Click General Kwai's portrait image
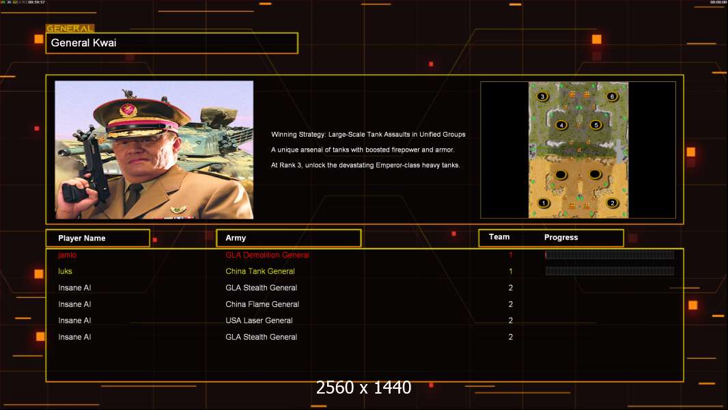Viewport: 728px width, 410px height. 154,150
